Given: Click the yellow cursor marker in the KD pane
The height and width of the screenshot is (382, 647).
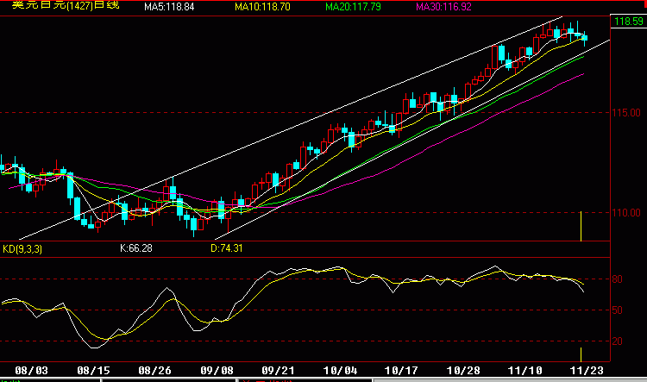Looking at the screenshot, I should [x=581, y=354].
